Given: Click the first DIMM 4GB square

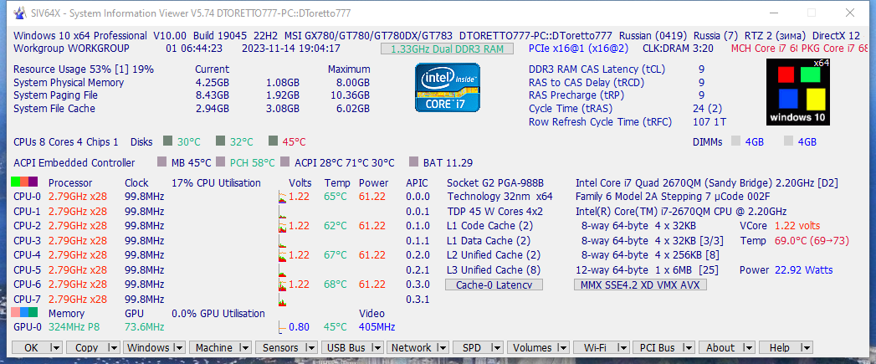Looking at the screenshot, I should click(x=735, y=141).
